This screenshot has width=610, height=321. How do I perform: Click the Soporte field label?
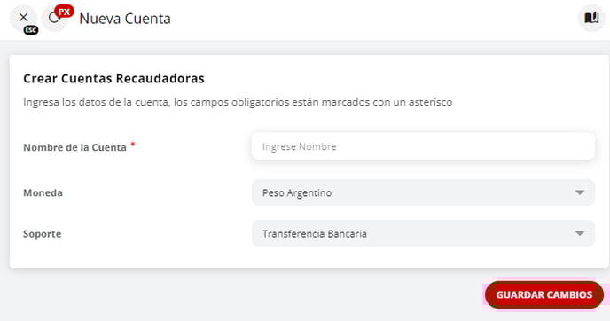pyautogui.click(x=43, y=234)
